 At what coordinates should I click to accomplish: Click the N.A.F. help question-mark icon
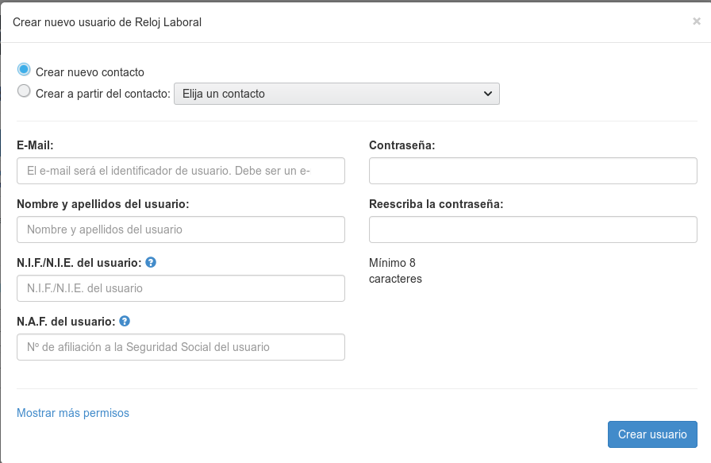(125, 322)
